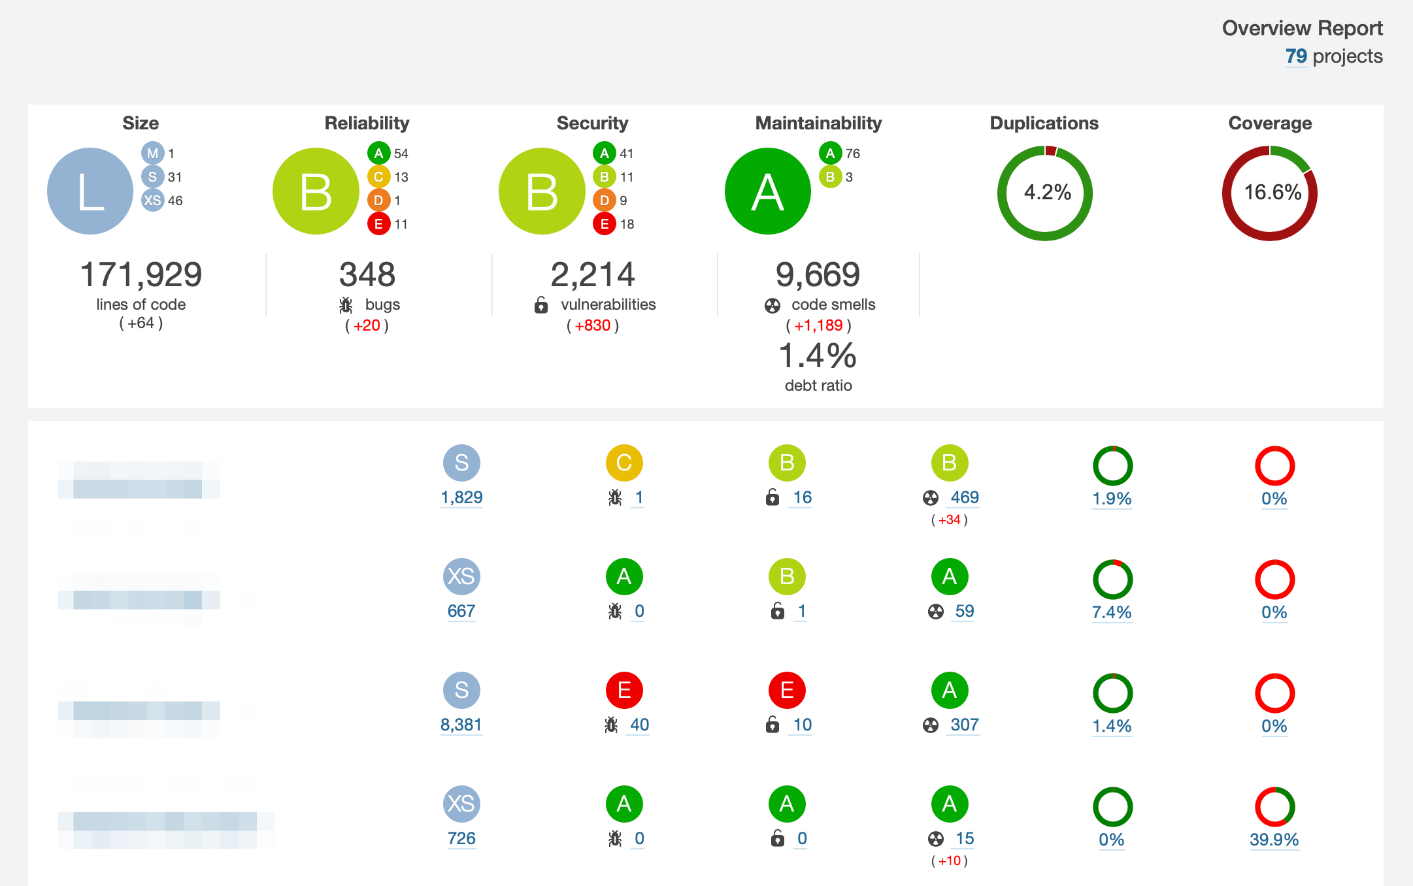1413x886 pixels.
Task: Open the 79 projects link
Action: [1296, 56]
